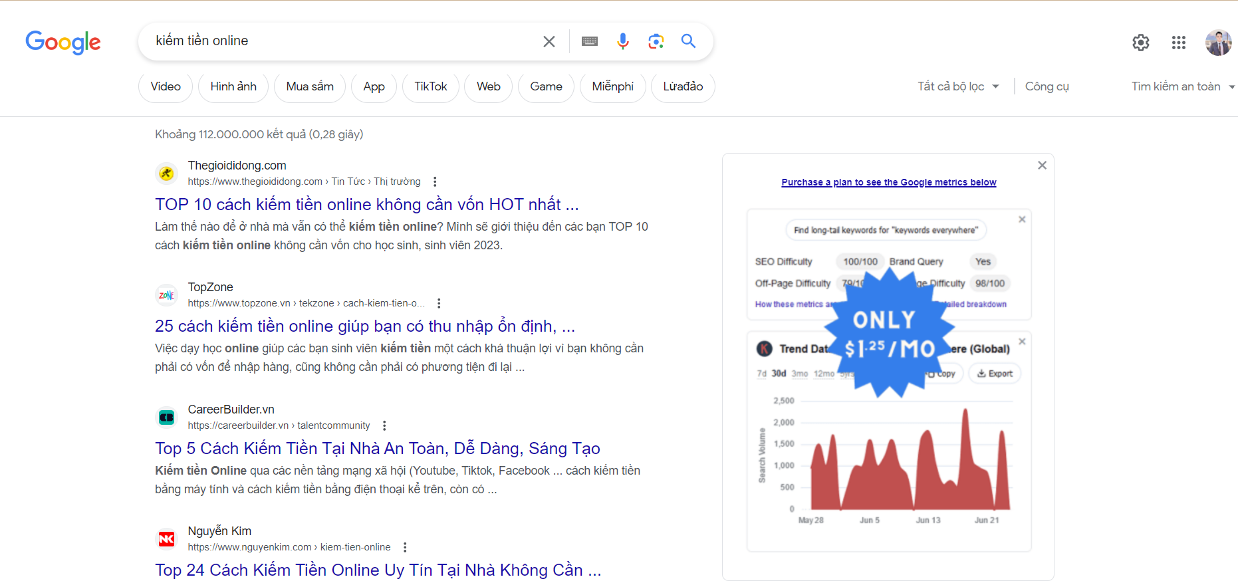Start voice search with microphone icon
This screenshot has width=1238, height=585.
(x=623, y=41)
